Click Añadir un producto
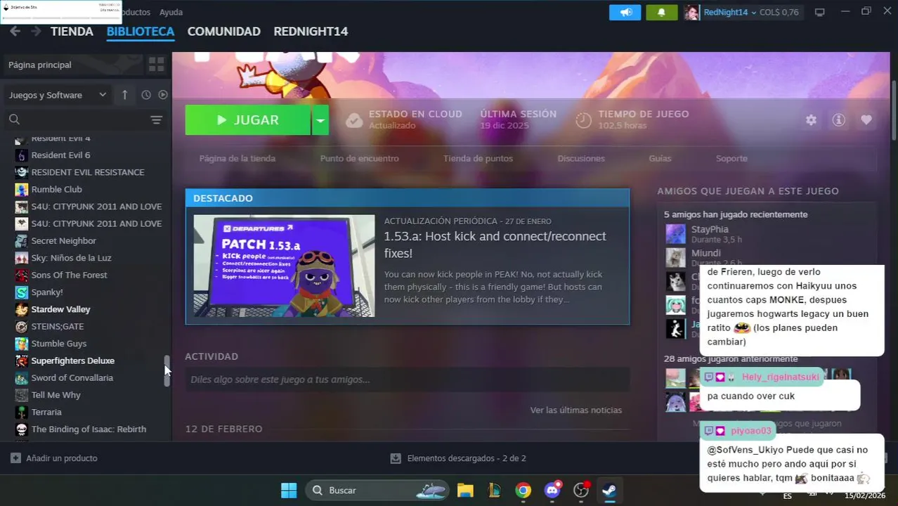 click(x=62, y=458)
